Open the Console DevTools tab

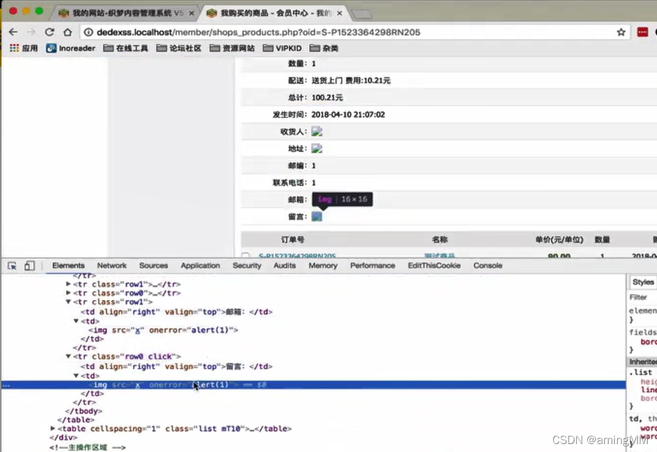coord(488,265)
